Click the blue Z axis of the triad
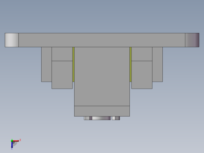 pyautogui.click(x=12, y=145)
